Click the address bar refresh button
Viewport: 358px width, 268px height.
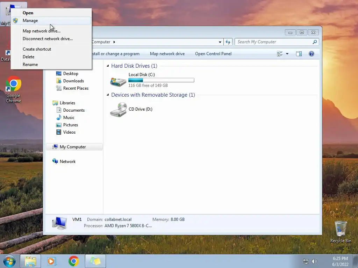pyautogui.click(x=228, y=42)
